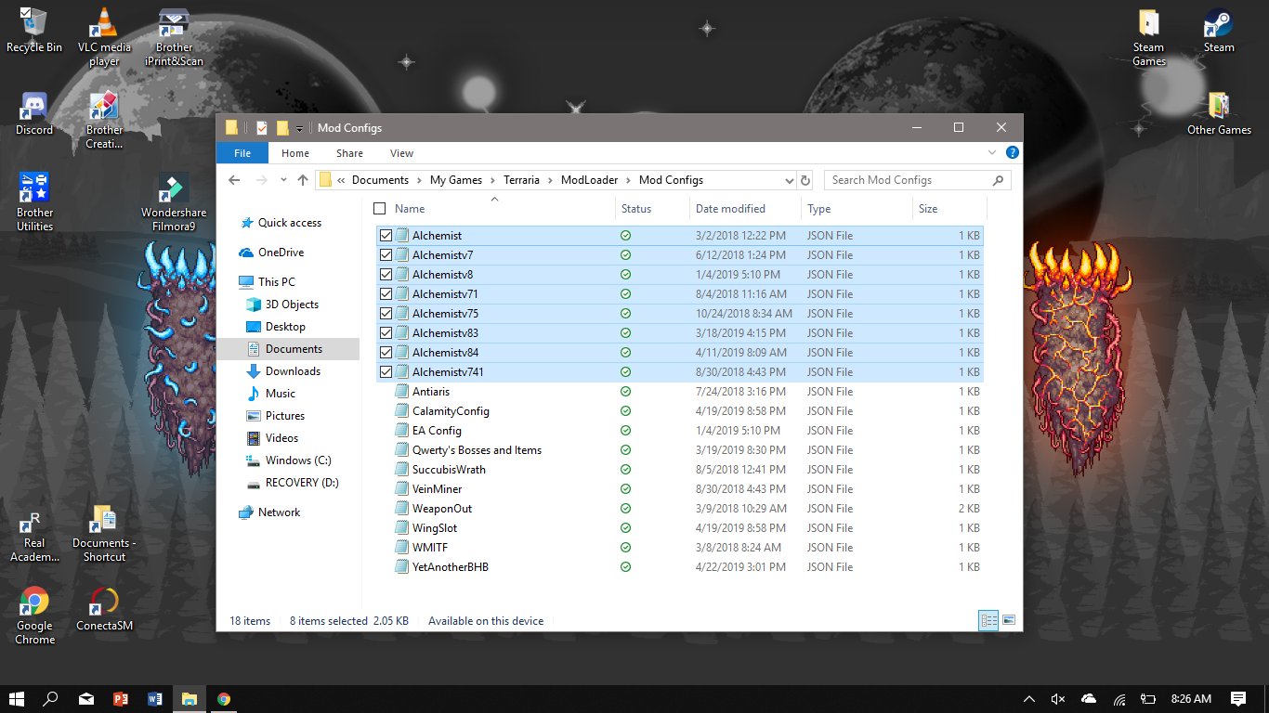
Task: Open Customize Quick Access Toolbar dropdown
Action: (x=299, y=128)
